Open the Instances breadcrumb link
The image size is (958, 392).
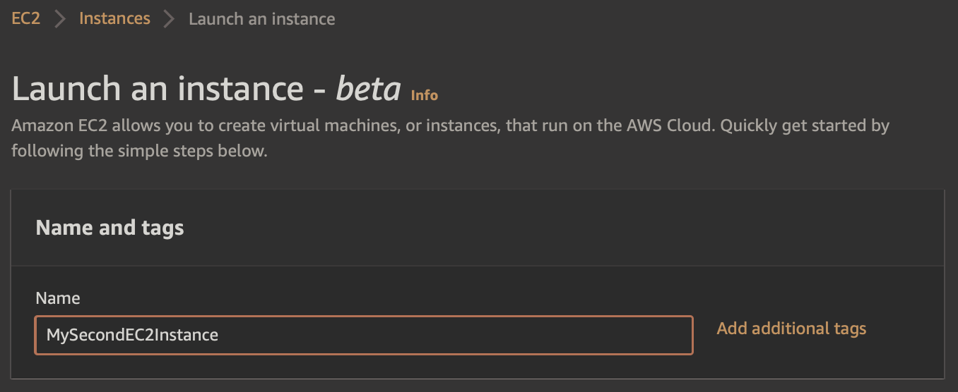point(114,18)
